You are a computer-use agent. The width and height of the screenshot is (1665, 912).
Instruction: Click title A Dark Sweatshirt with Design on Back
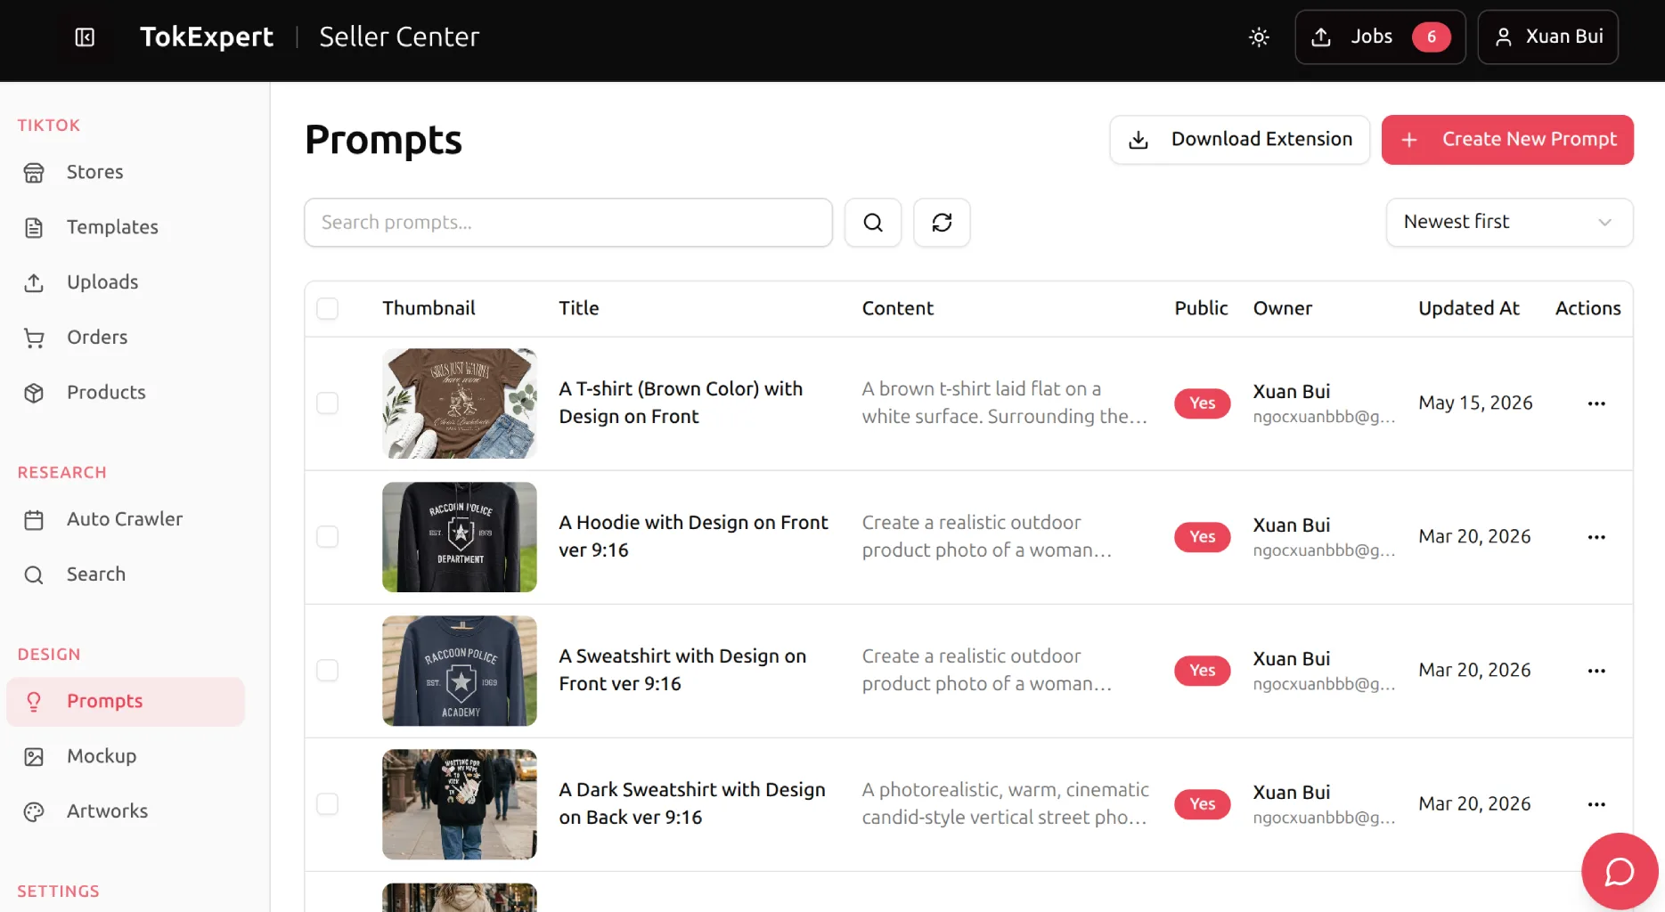click(x=692, y=803)
